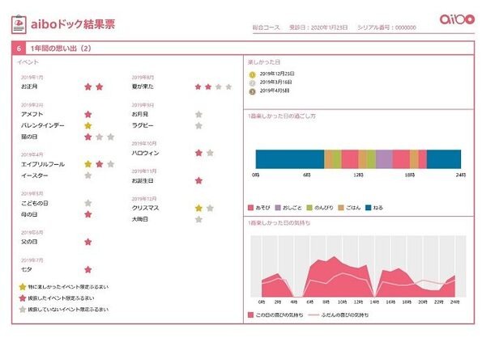
Task: Click the お正月 event label
Action: pos(29,87)
